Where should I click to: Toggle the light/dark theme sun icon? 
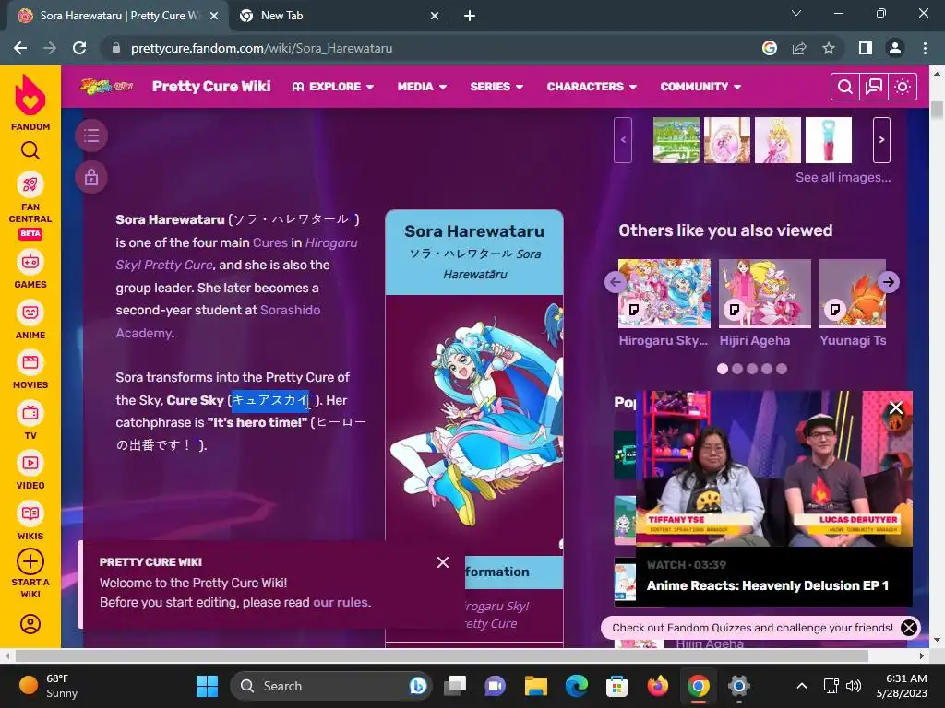903,87
